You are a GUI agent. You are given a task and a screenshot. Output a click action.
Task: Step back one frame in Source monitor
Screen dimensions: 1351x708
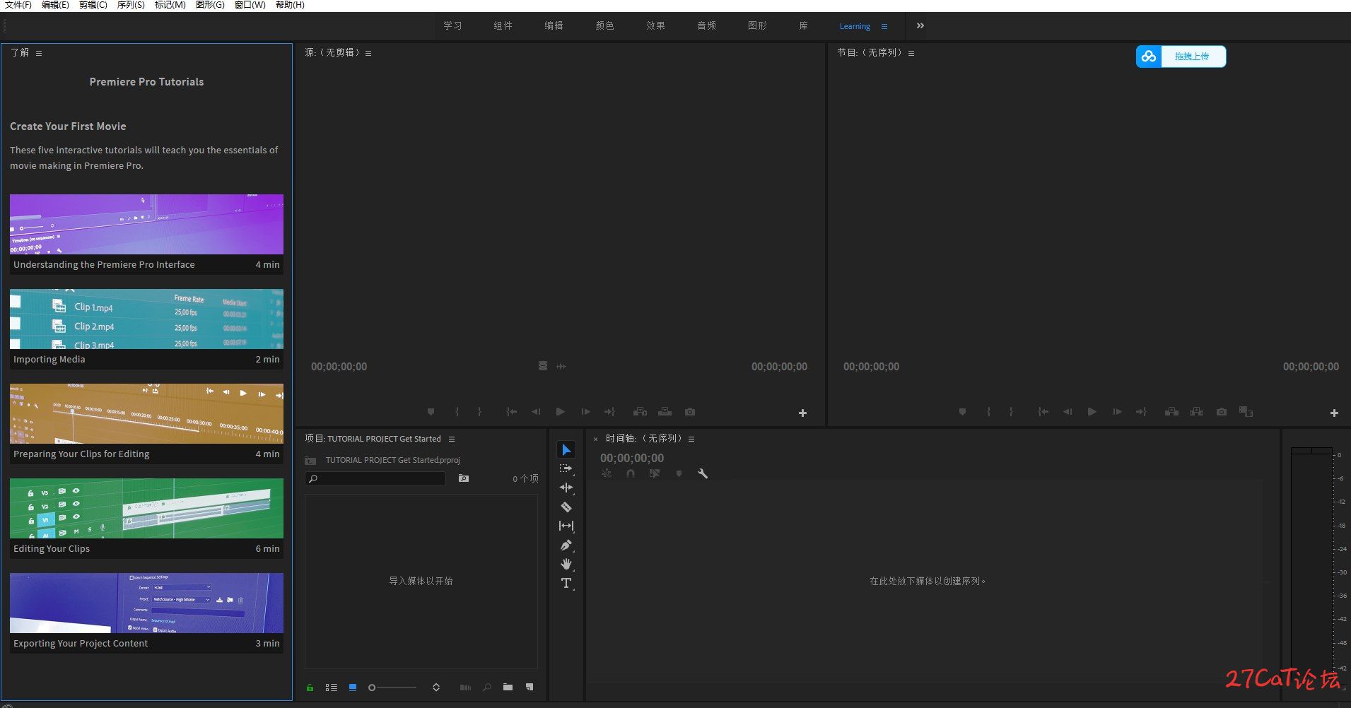536,412
